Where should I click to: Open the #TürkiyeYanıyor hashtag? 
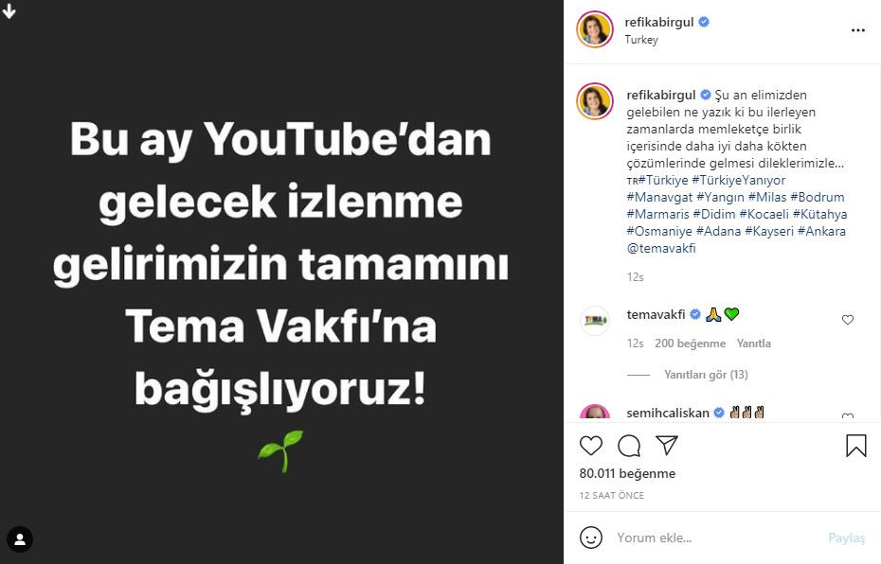click(x=738, y=180)
